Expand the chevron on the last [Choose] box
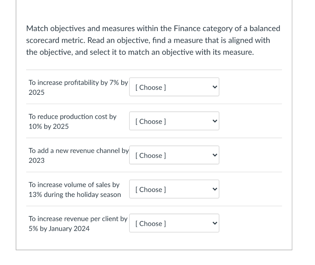Viewport: 315px width, 265px height. (215, 223)
